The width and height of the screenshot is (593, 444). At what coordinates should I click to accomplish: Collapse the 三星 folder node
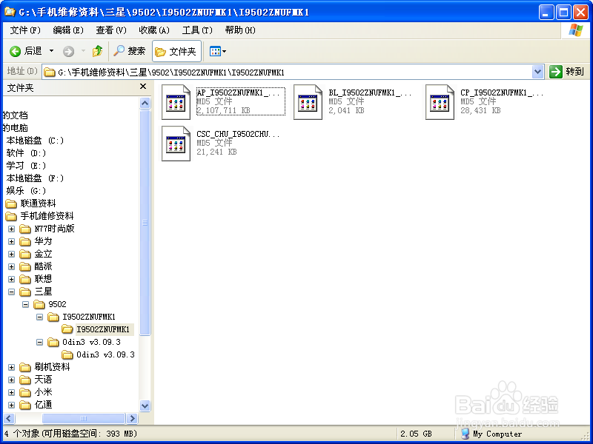click(11, 292)
